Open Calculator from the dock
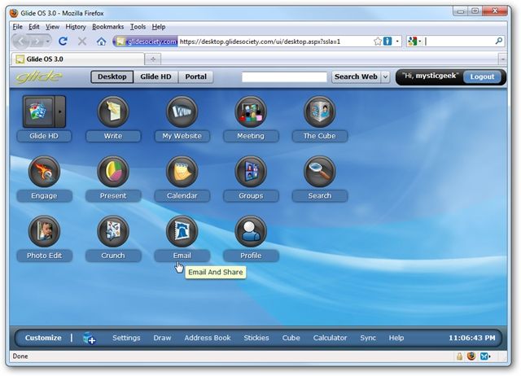This screenshot has height=376, width=521. 330,338
